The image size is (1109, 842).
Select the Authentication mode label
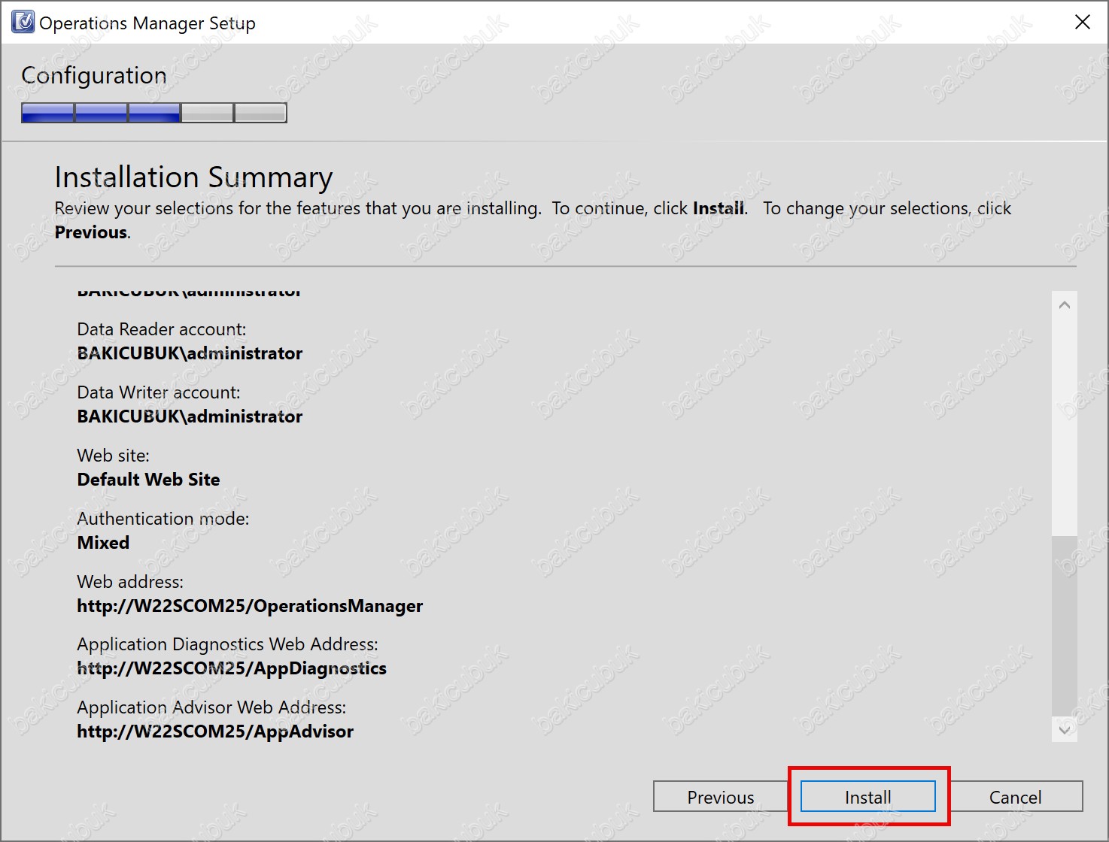[x=163, y=519]
